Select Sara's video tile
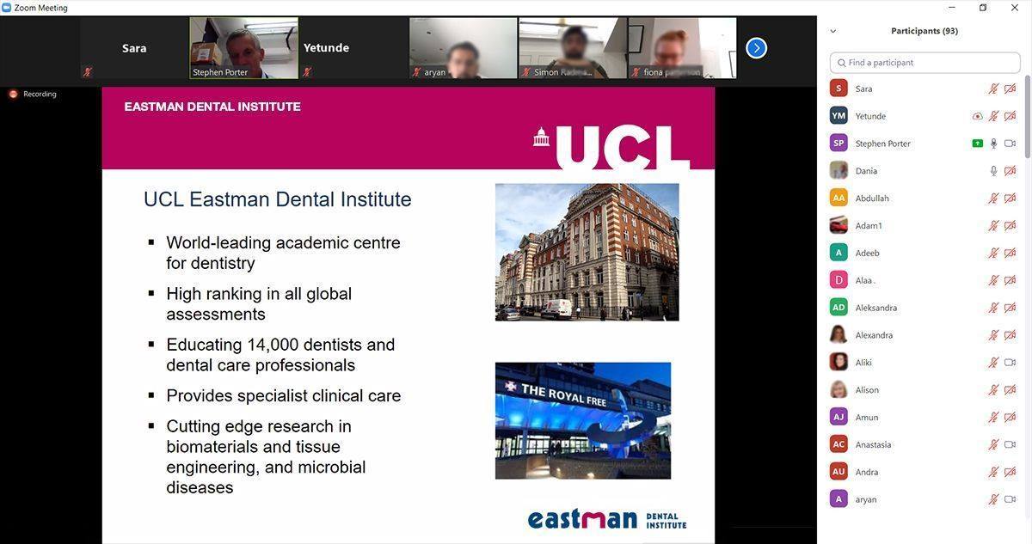1032x544 pixels. [134, 48]
